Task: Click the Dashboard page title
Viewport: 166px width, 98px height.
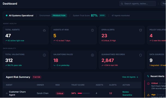Action: (10, 4)
